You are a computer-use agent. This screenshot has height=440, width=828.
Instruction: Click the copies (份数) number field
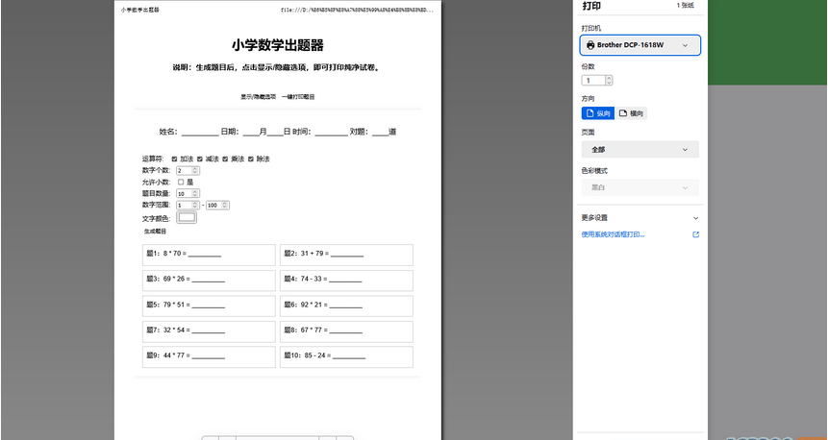click(x=594, y=81)
